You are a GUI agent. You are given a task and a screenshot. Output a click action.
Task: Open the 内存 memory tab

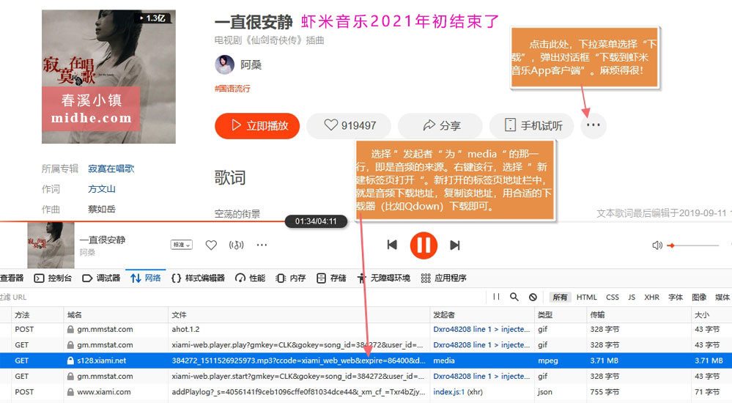point(291,278)
